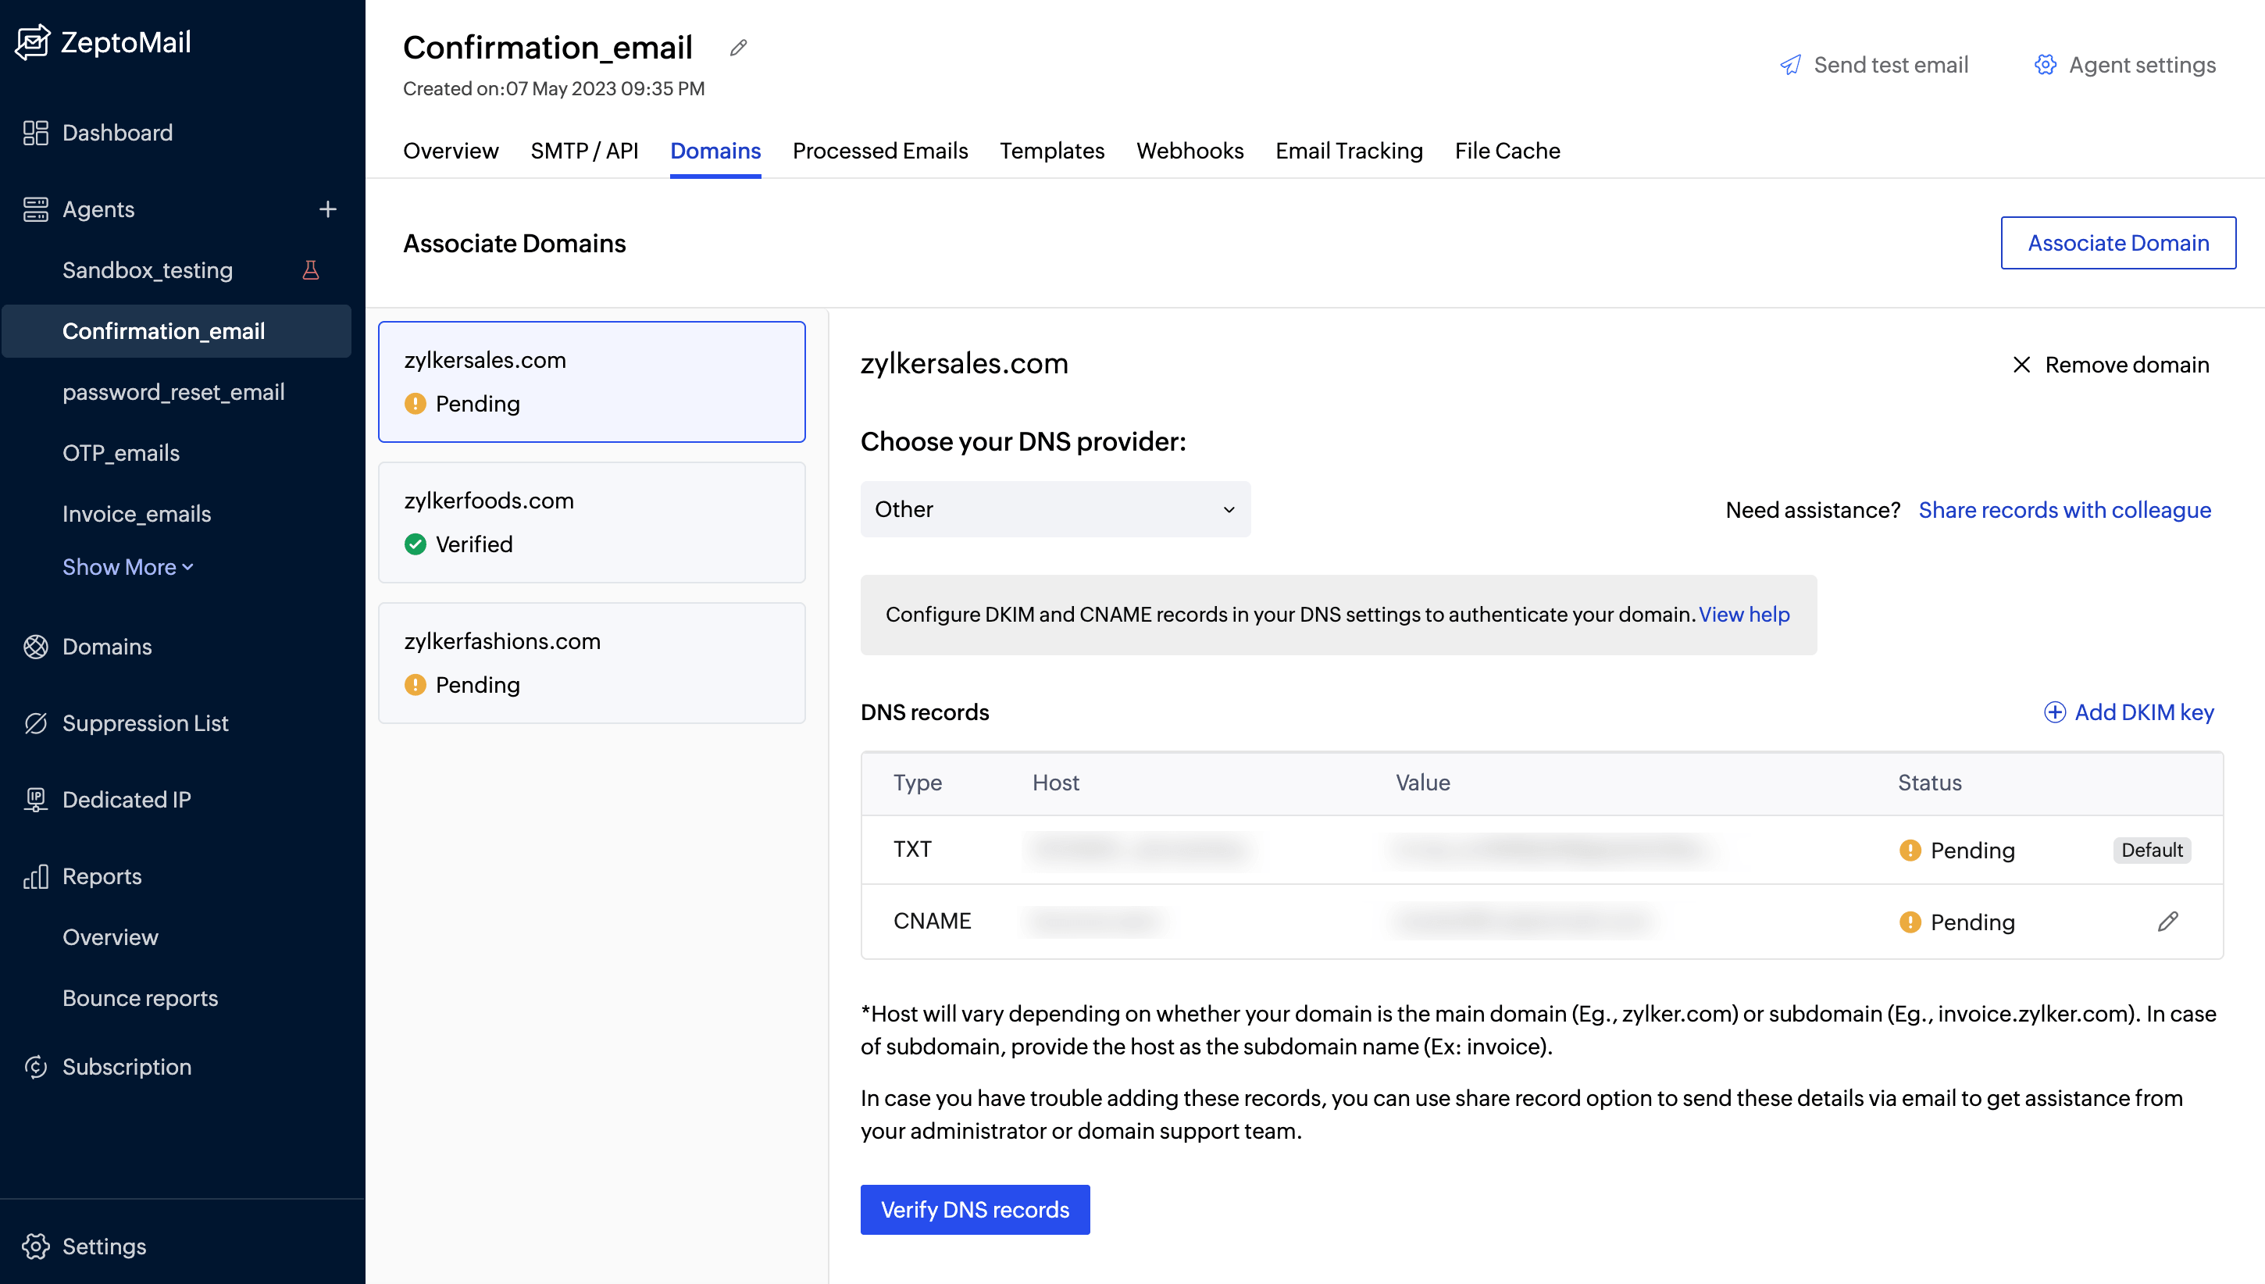The height and width of the screenshot is (1284, 2265).
Task: Open the DNS provider dropdown set to Other
Action: (1055, 509)
